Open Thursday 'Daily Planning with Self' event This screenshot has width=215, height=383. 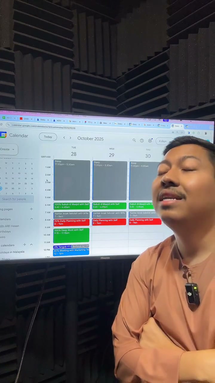(x=145, y=221)
